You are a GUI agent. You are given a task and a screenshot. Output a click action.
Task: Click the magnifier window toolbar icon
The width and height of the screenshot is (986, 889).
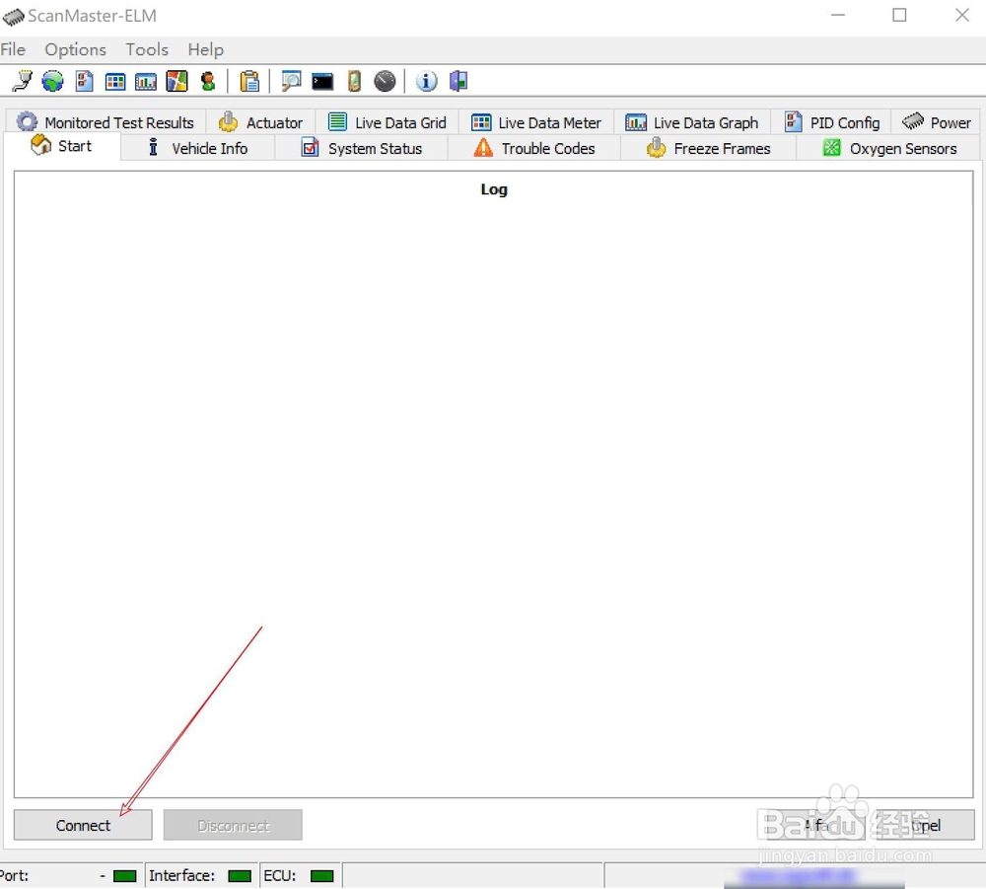291,81
